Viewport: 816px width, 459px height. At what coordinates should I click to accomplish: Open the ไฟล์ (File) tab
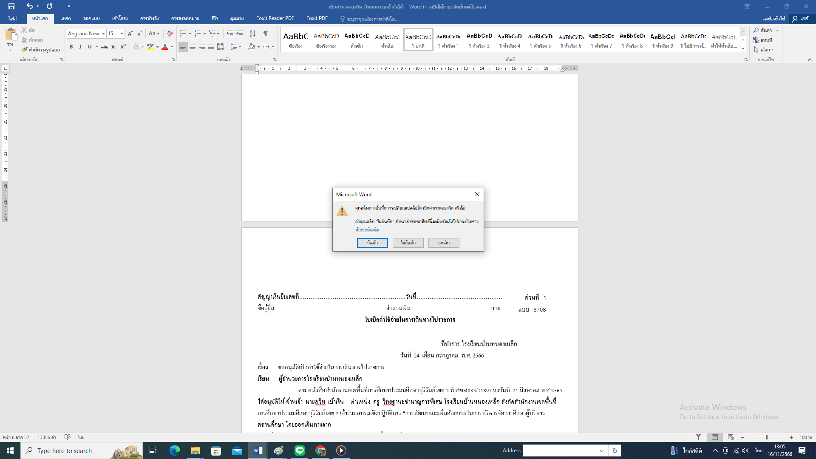coord(13,19)
